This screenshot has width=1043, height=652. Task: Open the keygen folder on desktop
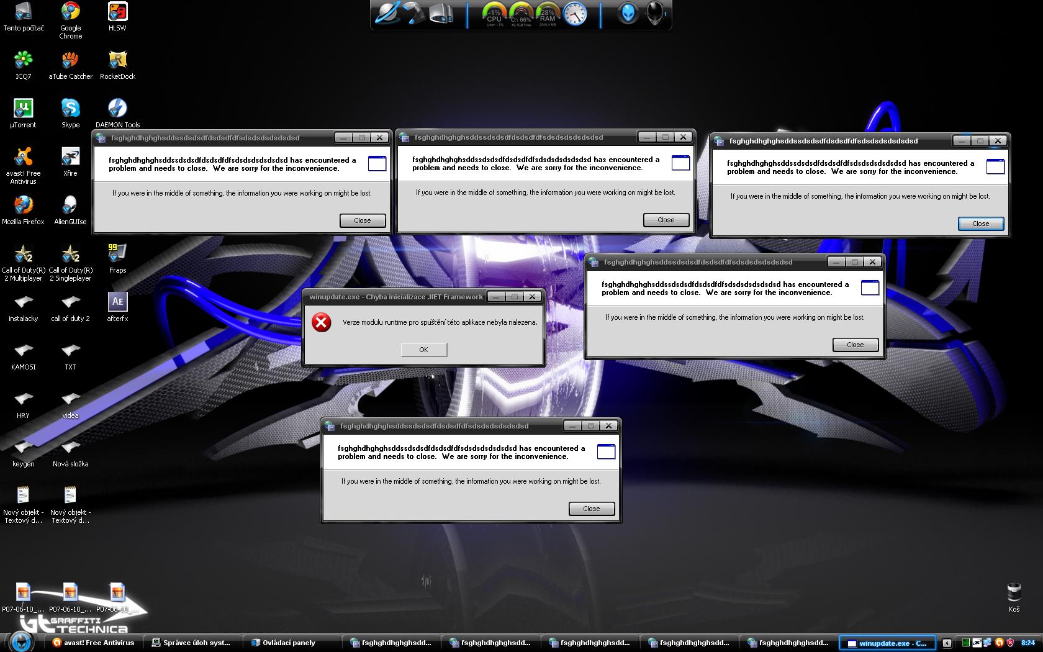click(23, 448)
